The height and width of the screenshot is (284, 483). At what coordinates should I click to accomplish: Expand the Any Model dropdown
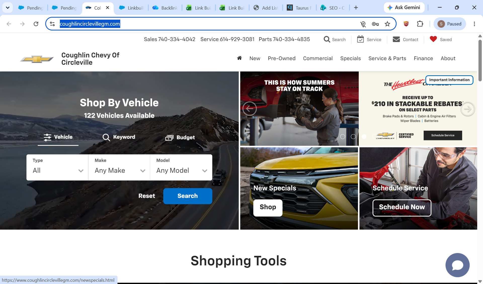tap(181, 167)
